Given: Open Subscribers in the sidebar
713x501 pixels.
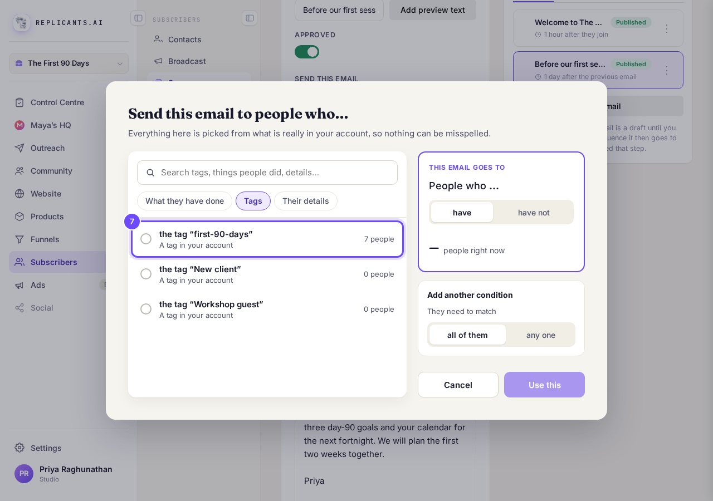Looking at the screenshot, I should 57,262.
